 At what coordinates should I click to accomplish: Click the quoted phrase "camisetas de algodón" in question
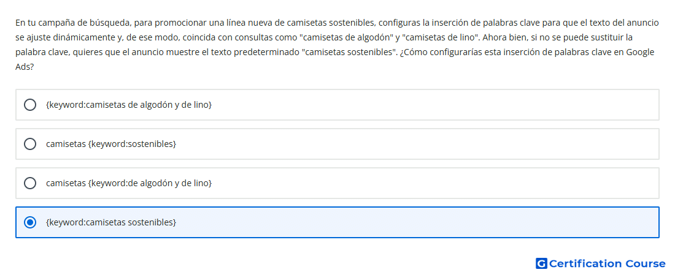tap(347, 37)
